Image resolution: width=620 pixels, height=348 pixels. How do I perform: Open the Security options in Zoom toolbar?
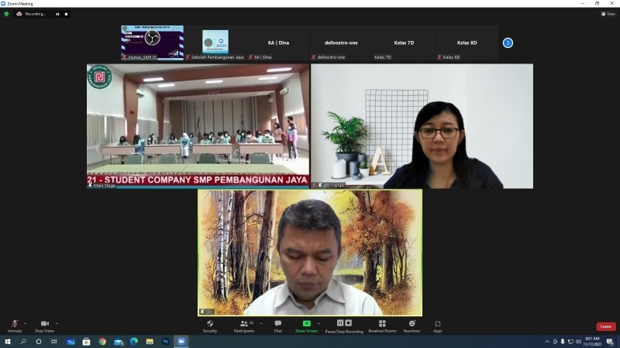210,326
